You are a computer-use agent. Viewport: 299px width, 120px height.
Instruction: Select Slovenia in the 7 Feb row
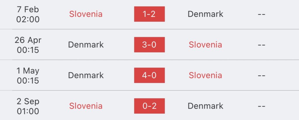(86, 14)
